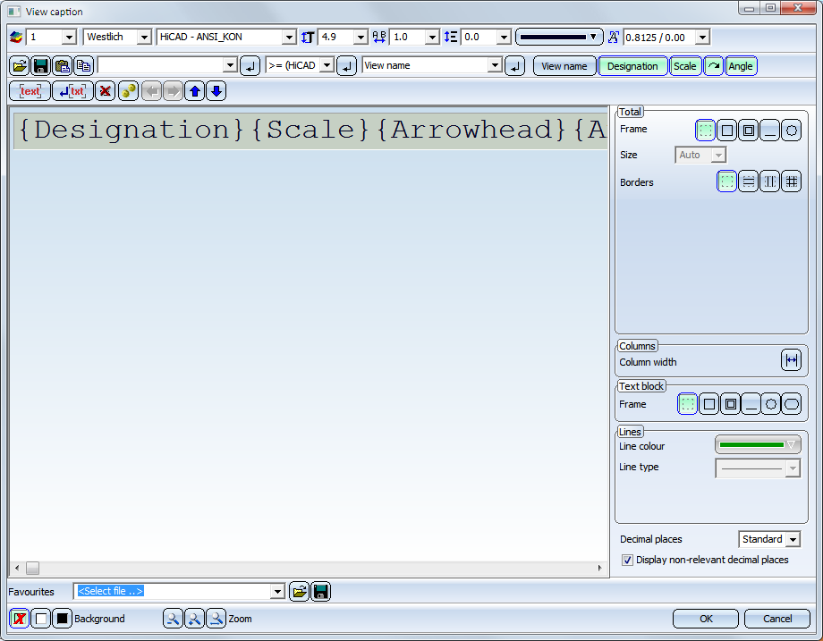
Task: Insert View name attribute via enter icon
Action: (515, 66)
